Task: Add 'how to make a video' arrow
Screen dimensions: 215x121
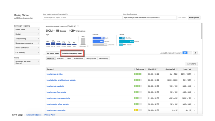Action: tap(195, 74)
